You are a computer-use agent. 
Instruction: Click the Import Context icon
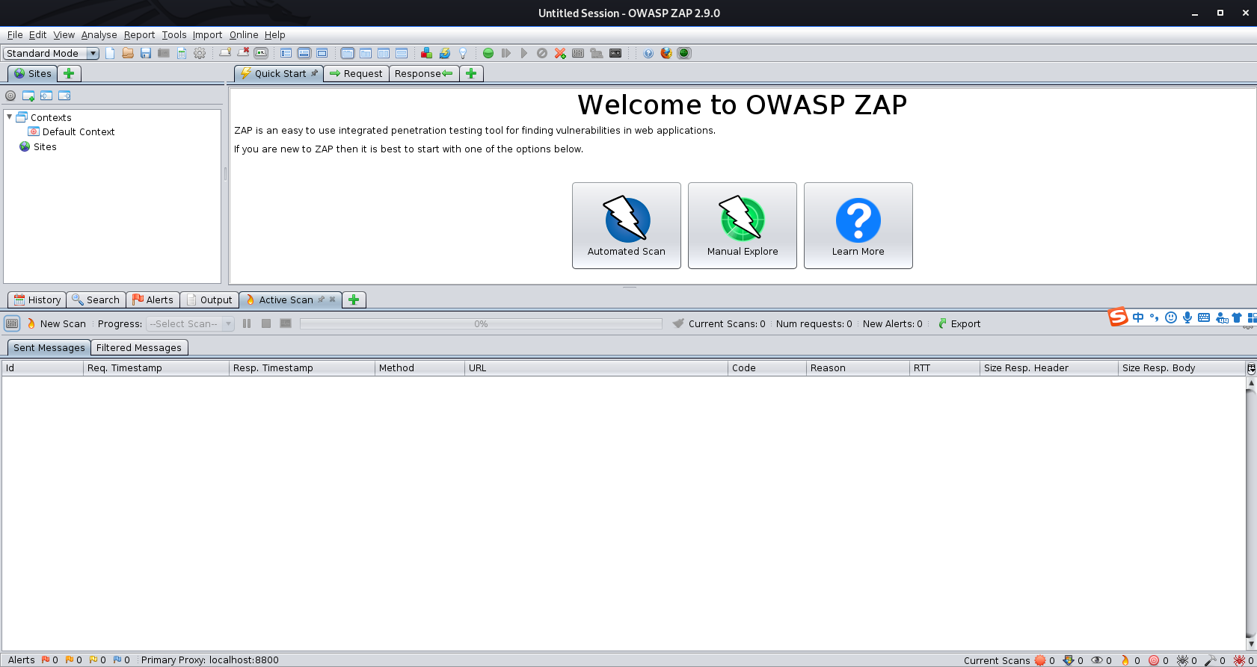point(46,96)
